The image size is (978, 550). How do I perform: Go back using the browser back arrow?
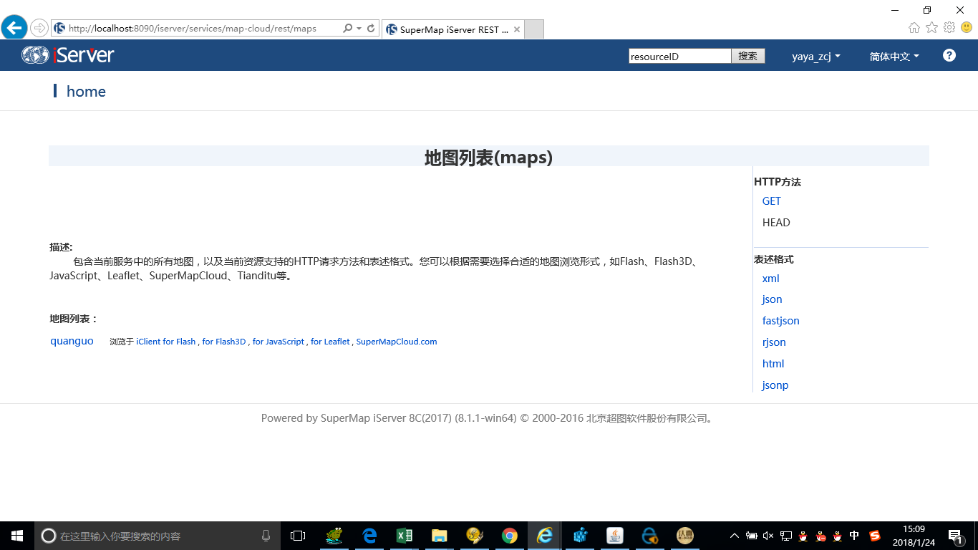tap(14, 28)
